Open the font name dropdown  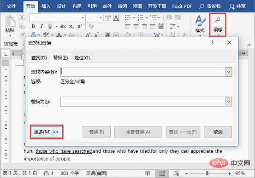[x=83, y=17]
